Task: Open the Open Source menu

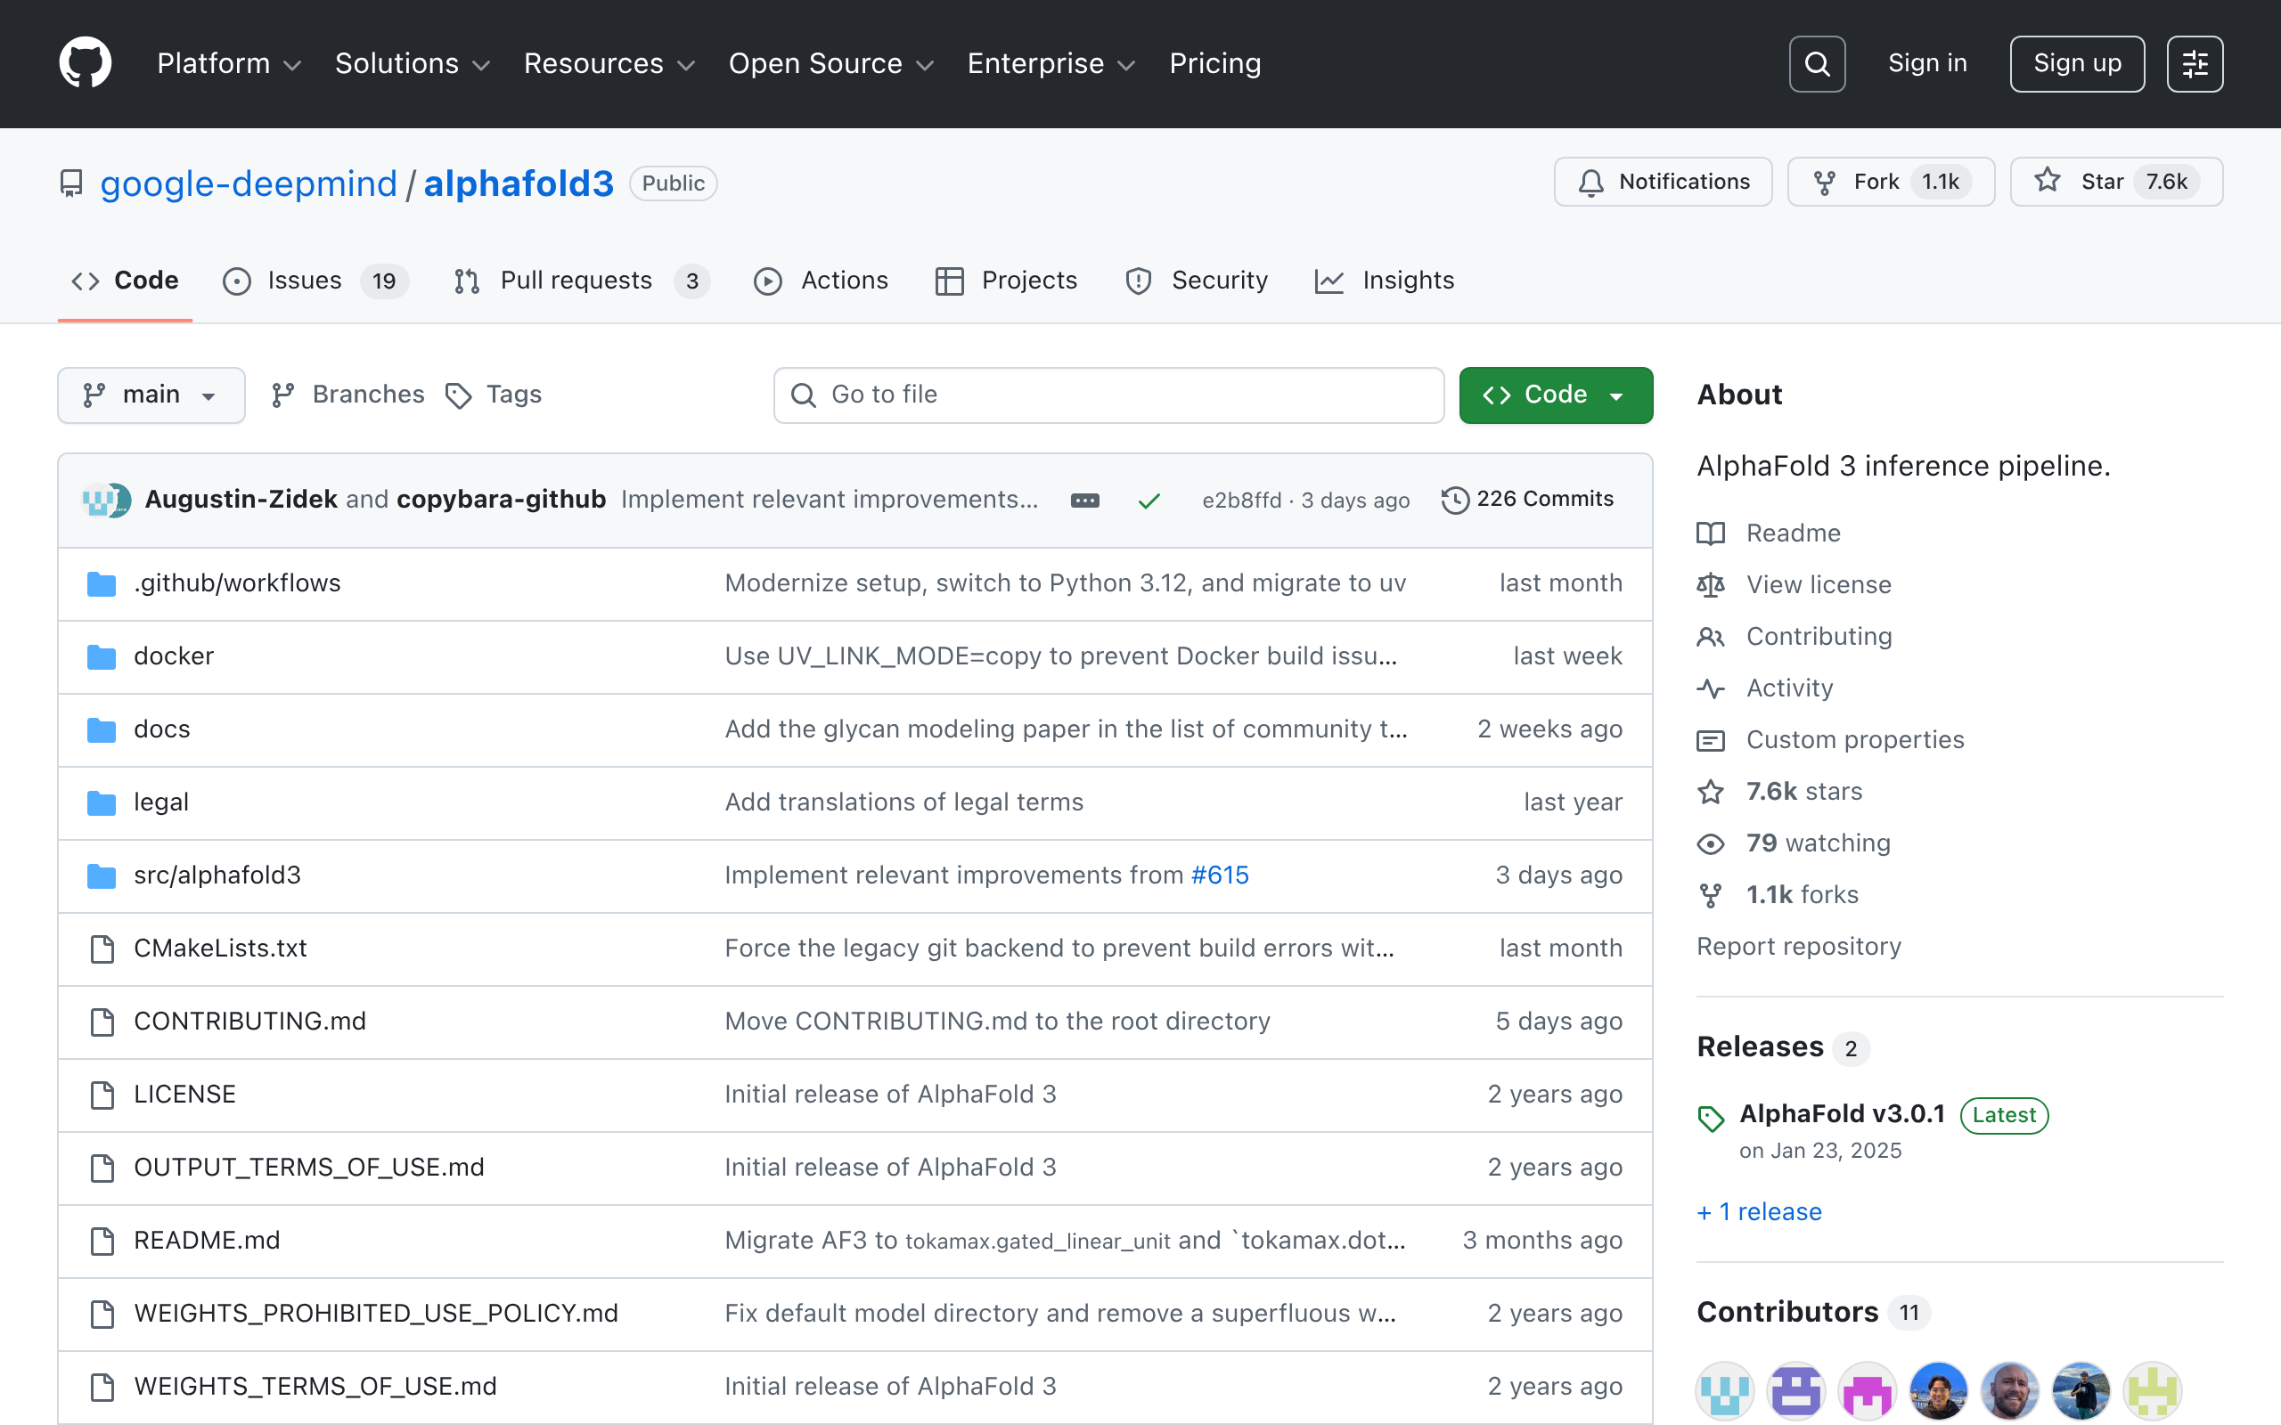Action: pos(830,63)
